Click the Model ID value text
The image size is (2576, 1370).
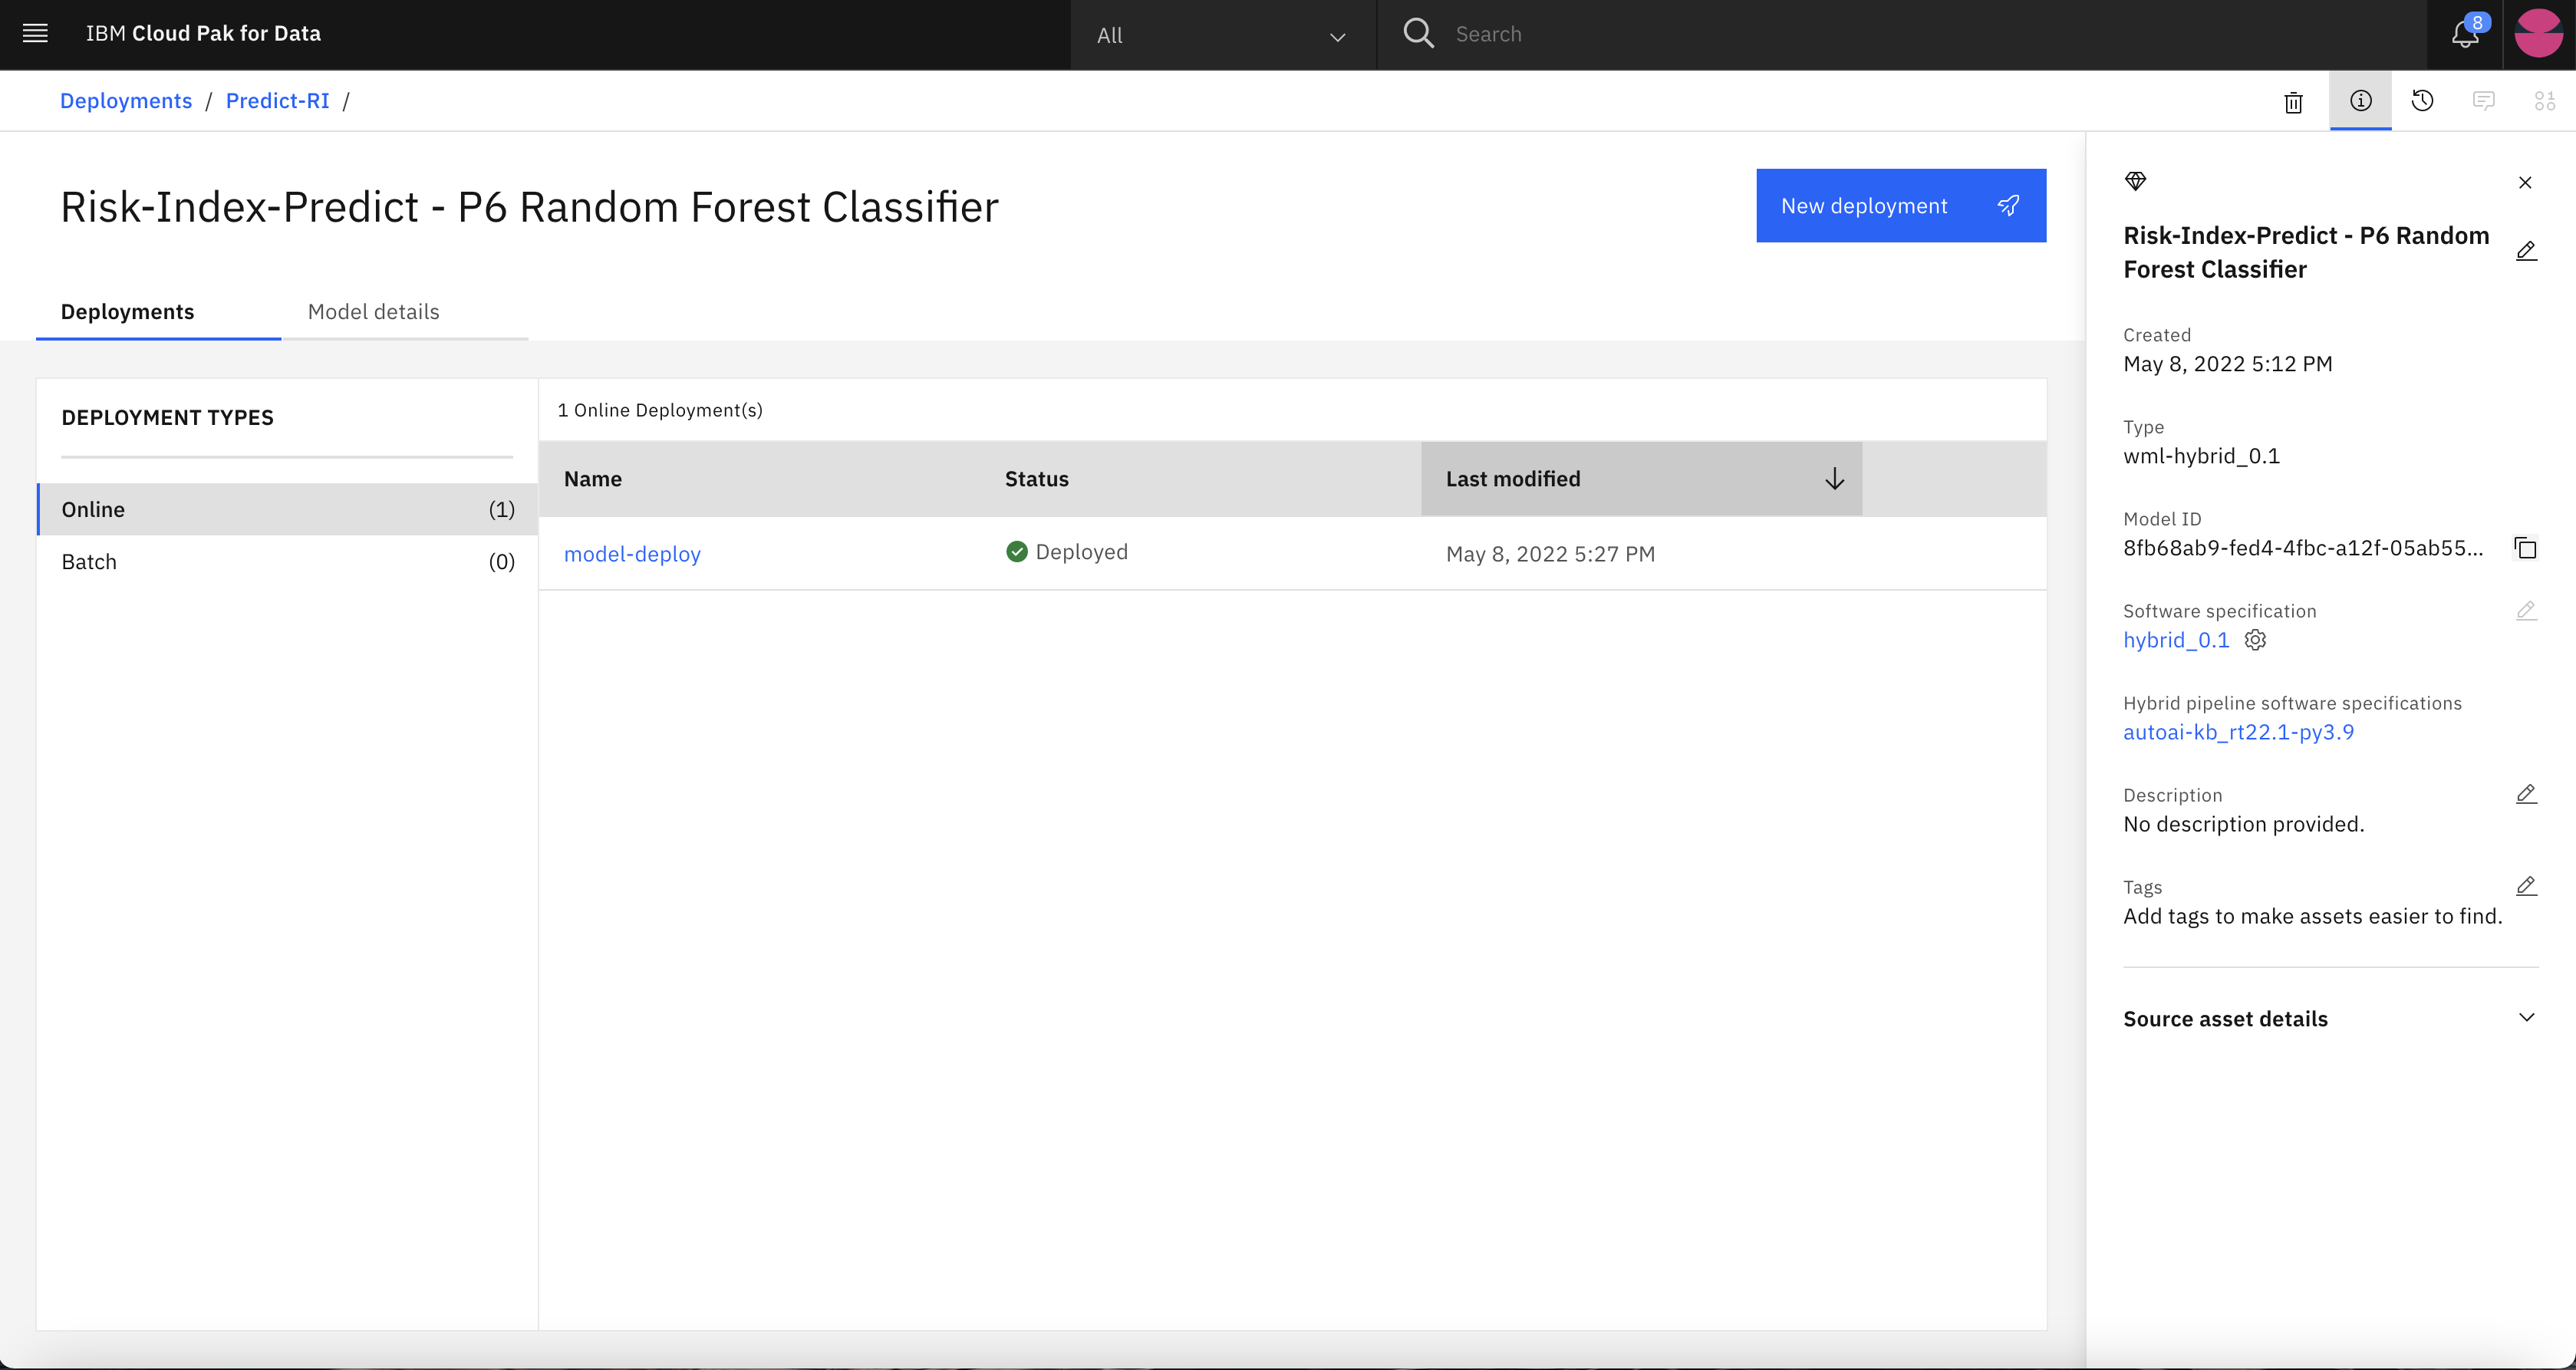[x=2303, y=548]
